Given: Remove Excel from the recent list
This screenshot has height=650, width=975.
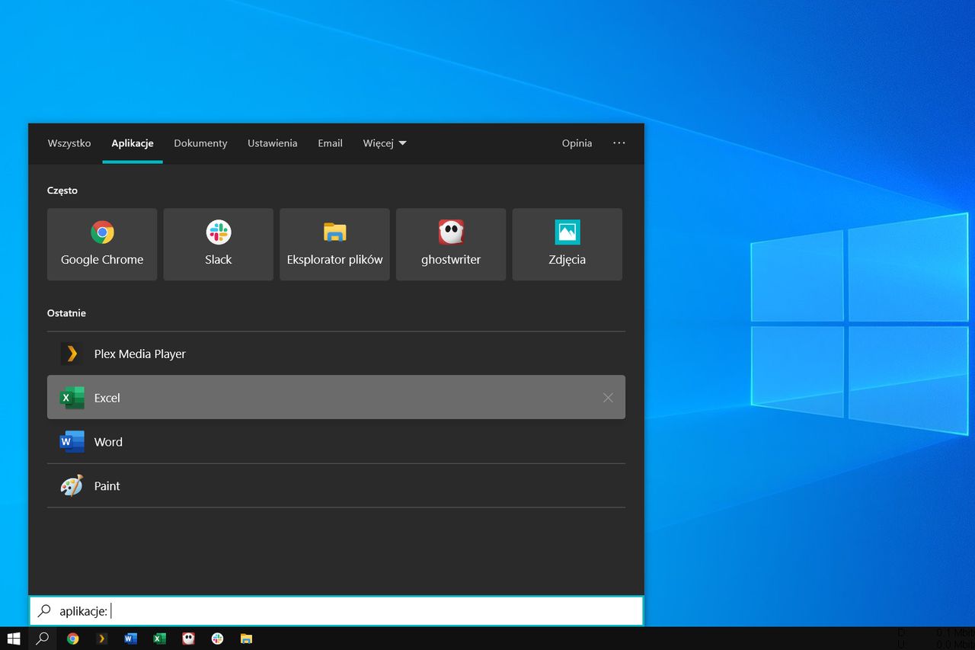Looking at the screenshot, I should tap(608, 398).
